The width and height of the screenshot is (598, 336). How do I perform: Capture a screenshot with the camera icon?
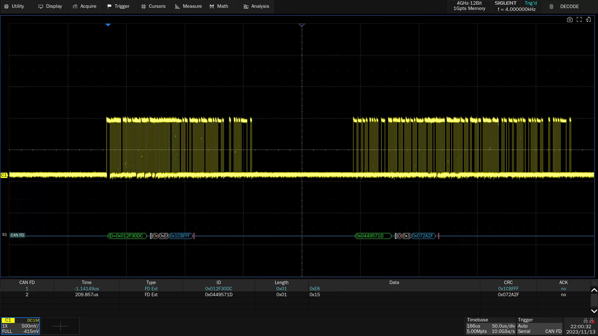(x=570, y=19)
